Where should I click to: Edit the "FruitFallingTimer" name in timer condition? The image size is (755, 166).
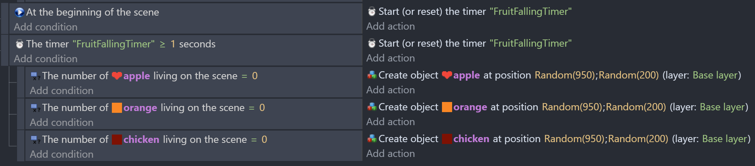click(113, 44)
